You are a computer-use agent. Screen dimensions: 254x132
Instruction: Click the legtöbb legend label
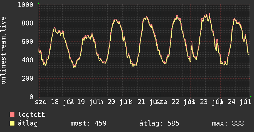32,115
